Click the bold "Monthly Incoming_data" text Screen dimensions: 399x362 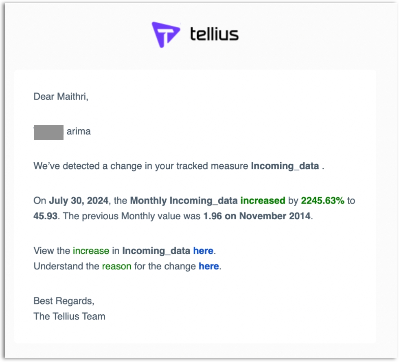pyautogui.click(x=184, y=201)
